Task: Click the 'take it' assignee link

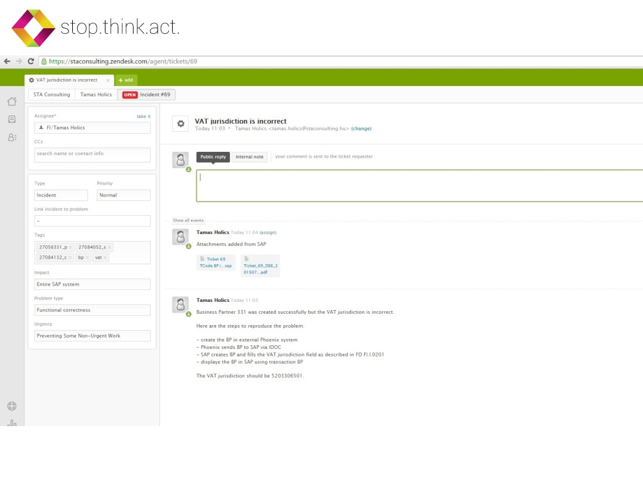Action: 143,116
